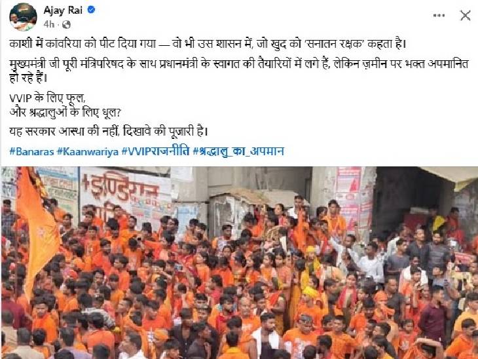Image resolution: width=478 pixels, height=359 pixels.
Task: Open the #Banaras hashtag
Action: [x=31, y=151]
